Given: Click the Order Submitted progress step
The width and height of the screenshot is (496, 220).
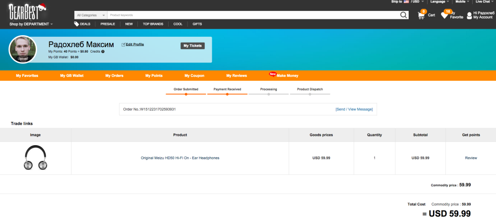Looking at the screenshot, I should 186,91.
